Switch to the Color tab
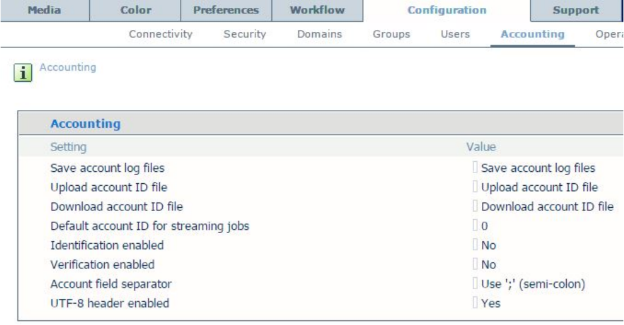 (135, 11)
